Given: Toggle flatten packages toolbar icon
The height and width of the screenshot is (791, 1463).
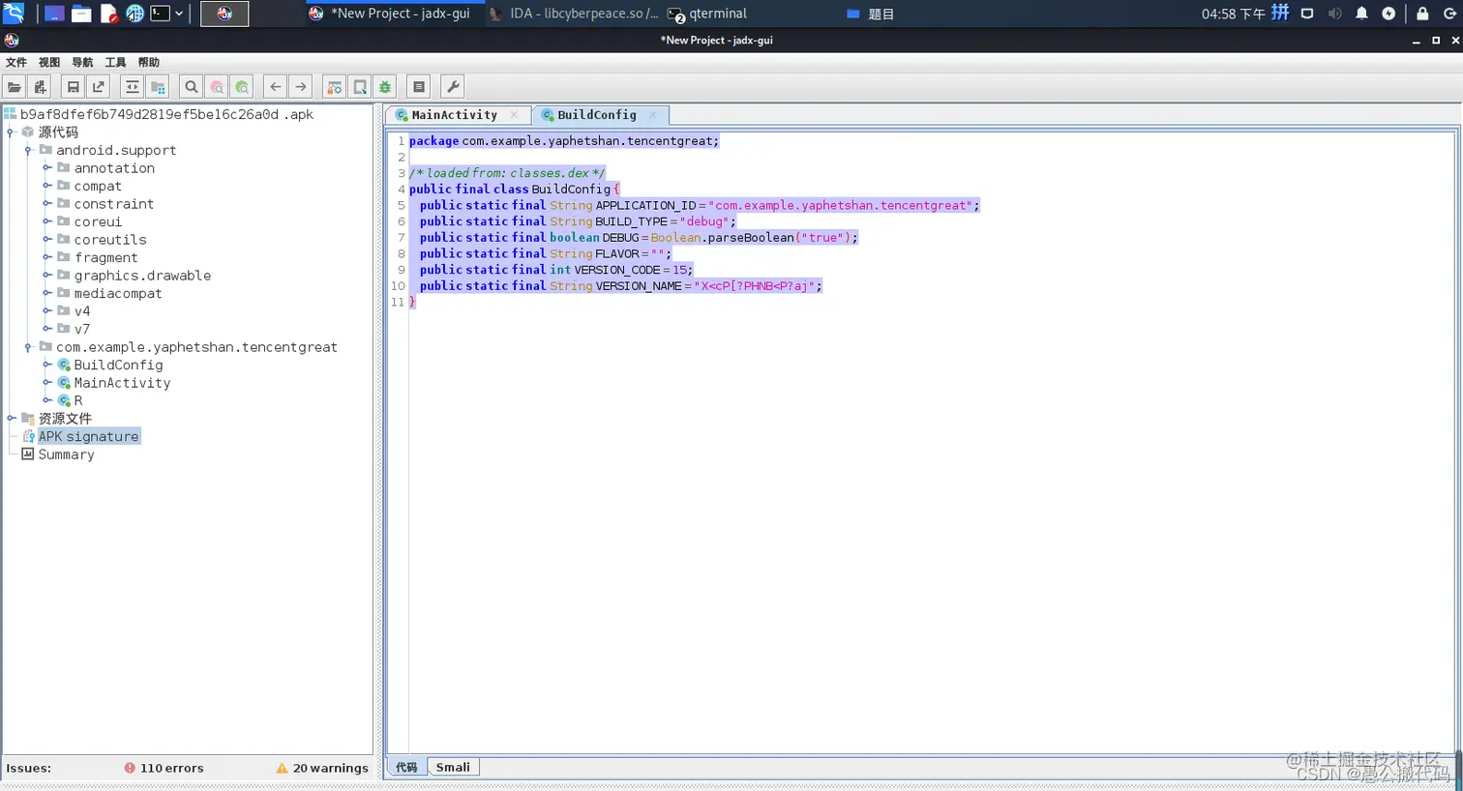Looking at the screenshot, I should [x=158, y=87].
